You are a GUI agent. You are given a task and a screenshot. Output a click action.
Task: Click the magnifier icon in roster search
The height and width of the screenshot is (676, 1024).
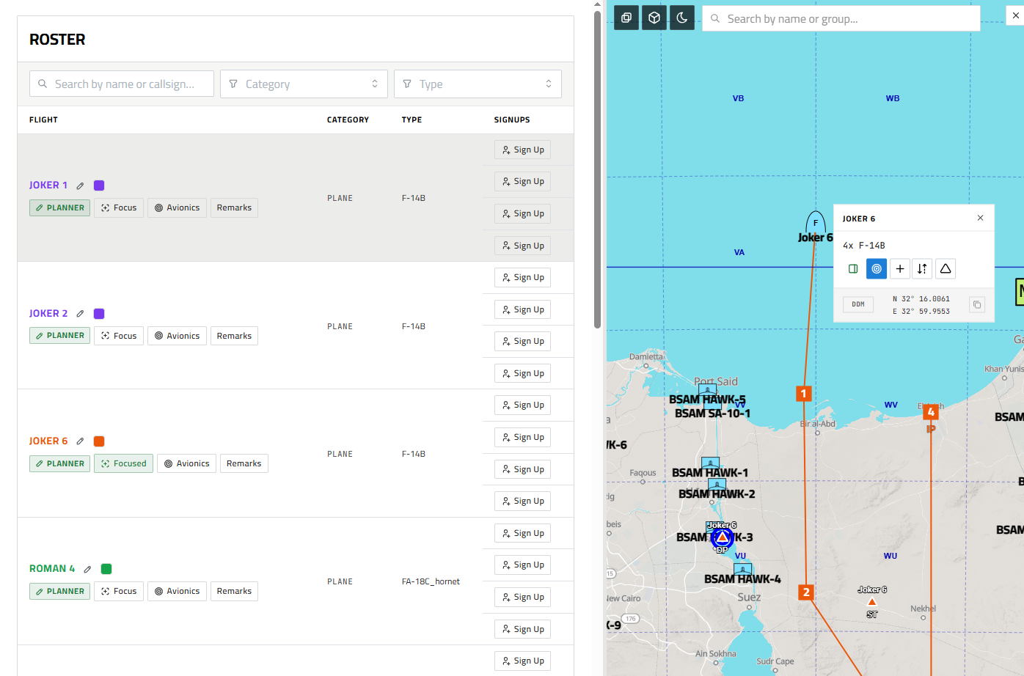click(x=43, y=84)
